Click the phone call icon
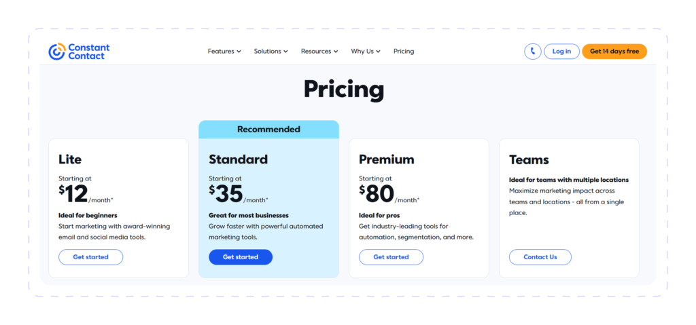696x325 pixels. point(533,52)
